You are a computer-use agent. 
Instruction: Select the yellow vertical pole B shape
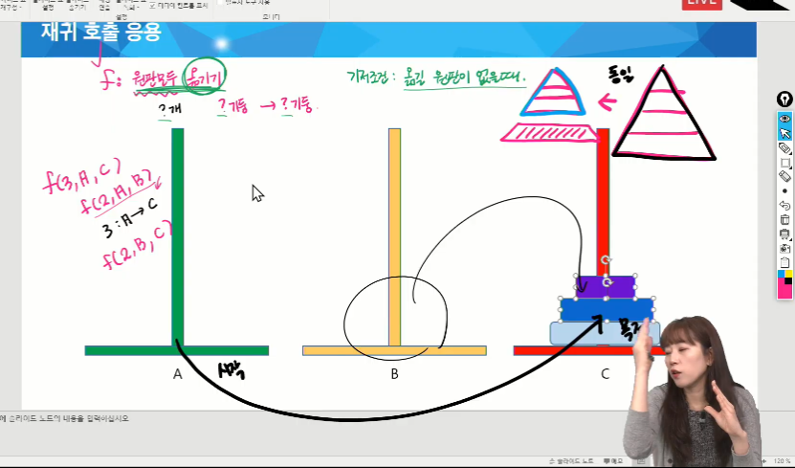coord(394,236)
